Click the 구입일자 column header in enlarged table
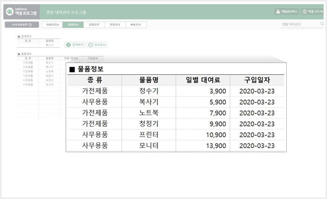The width and height of the screenshot is (327, 199). click(x=257, y=80)
